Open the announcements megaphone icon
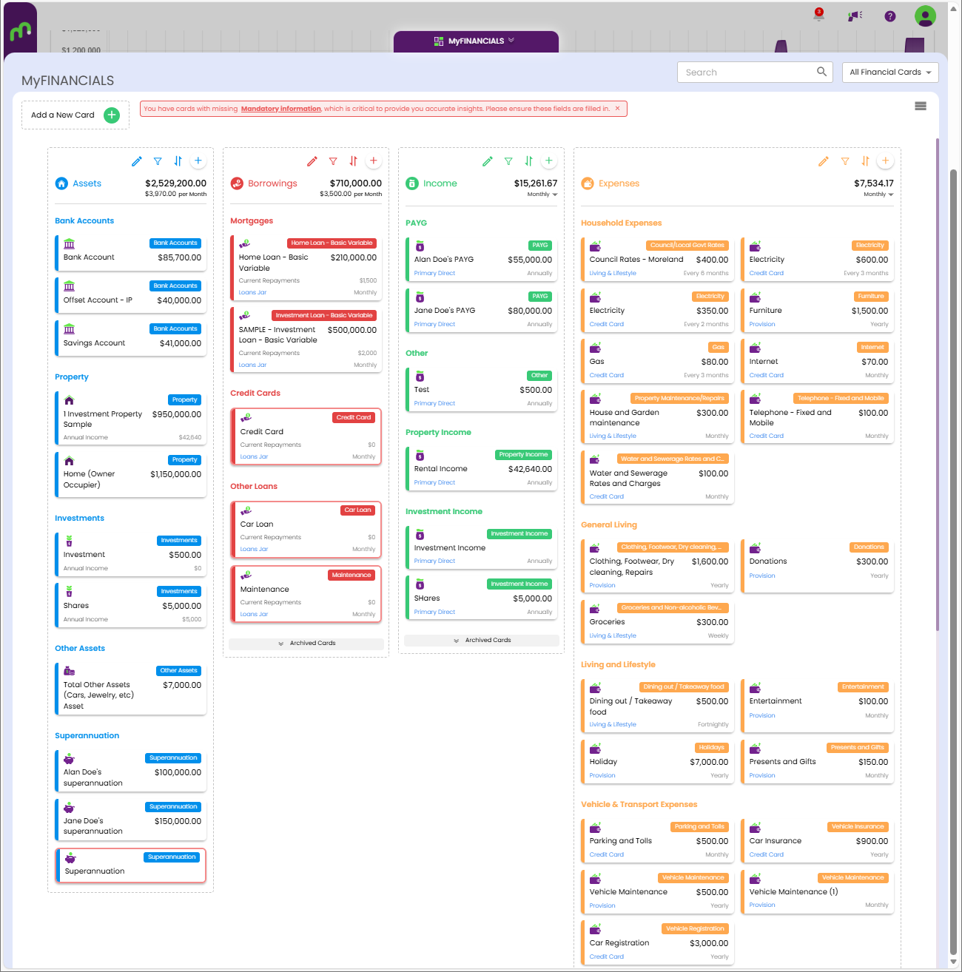The width and height of the screenshot is (962, 972). pyautogui.click(x=855, y=16)
